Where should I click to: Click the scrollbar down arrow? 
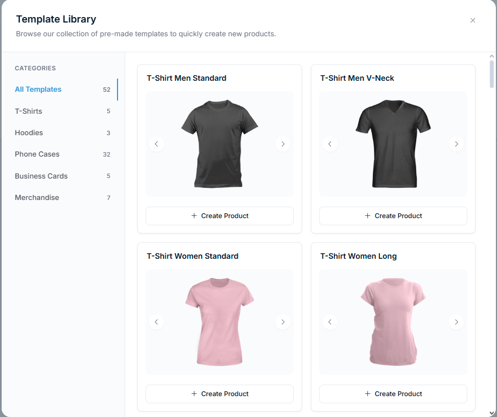point(492,413)
